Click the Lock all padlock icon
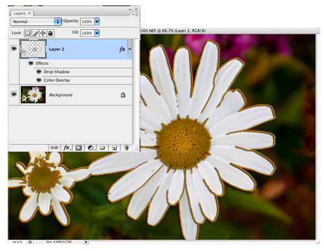Viewport: 324px width, 251px height. point(51,33)
